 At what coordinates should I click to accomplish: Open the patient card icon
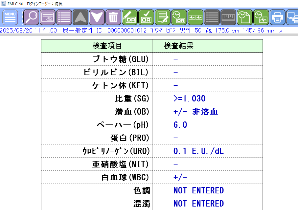pos(48,17)
